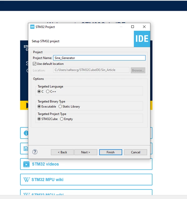Click into the Project Name field
Viewport: 187px width, 199px height.
[x=99, y=58]
